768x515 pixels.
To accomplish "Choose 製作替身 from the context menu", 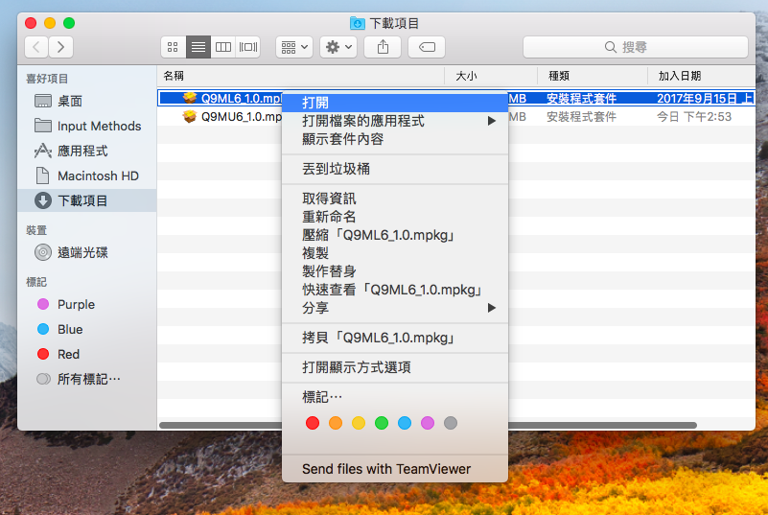I will pos(395,271).
